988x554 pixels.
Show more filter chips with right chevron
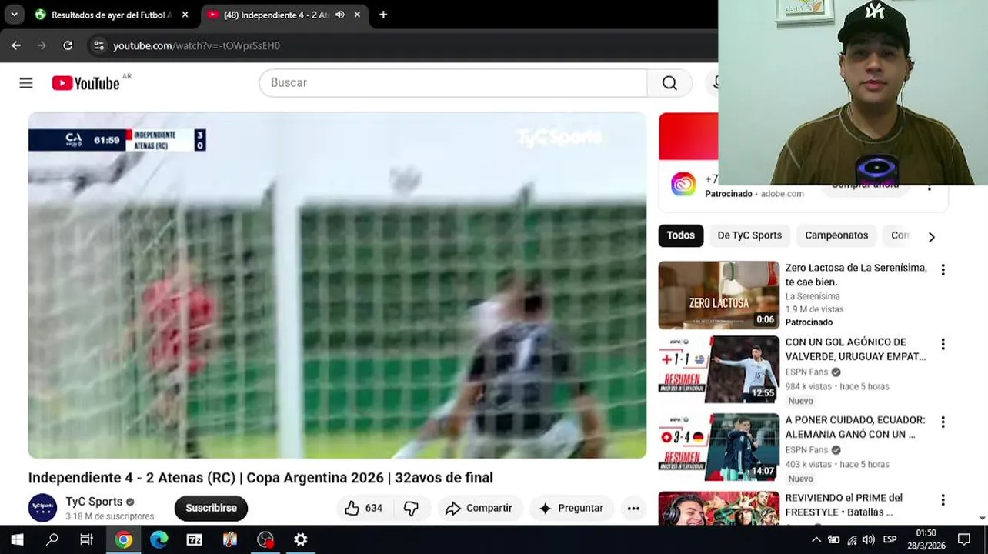(931, 237)
